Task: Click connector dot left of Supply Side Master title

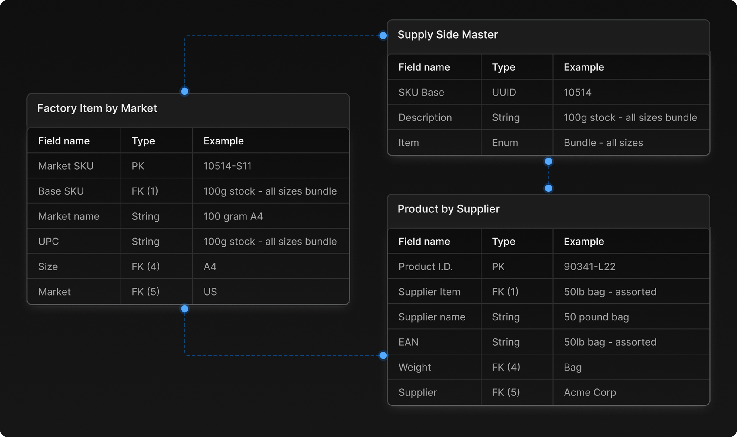Action: coord(383,36)
